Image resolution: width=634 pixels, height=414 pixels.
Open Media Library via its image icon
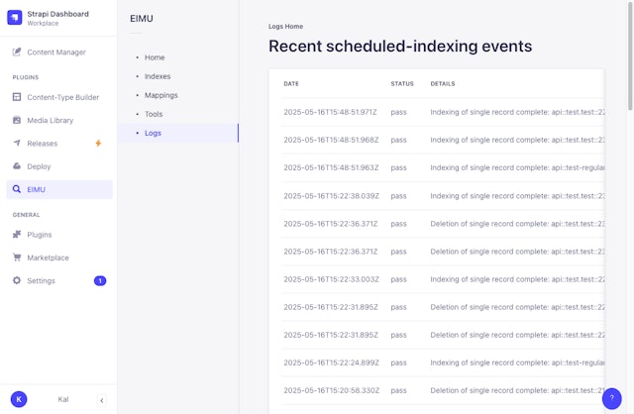(x=17, y=120)
